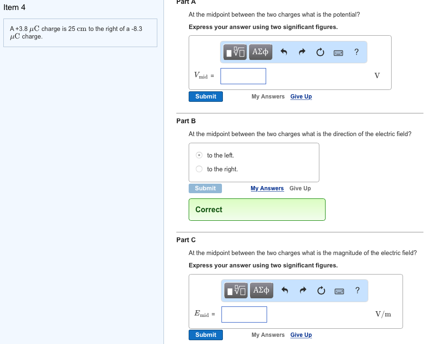Screen dimensions: 432x344
Task: Select the "to the right." radio option
Action: 200,169
